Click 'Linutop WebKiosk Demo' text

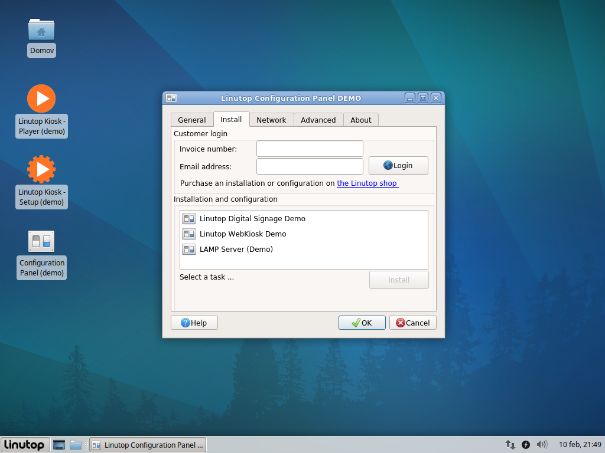point(243,234)
